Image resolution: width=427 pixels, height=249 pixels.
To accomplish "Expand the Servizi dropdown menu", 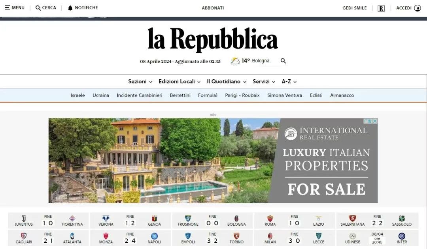I will pyautogui.click(x=264, y=82).
